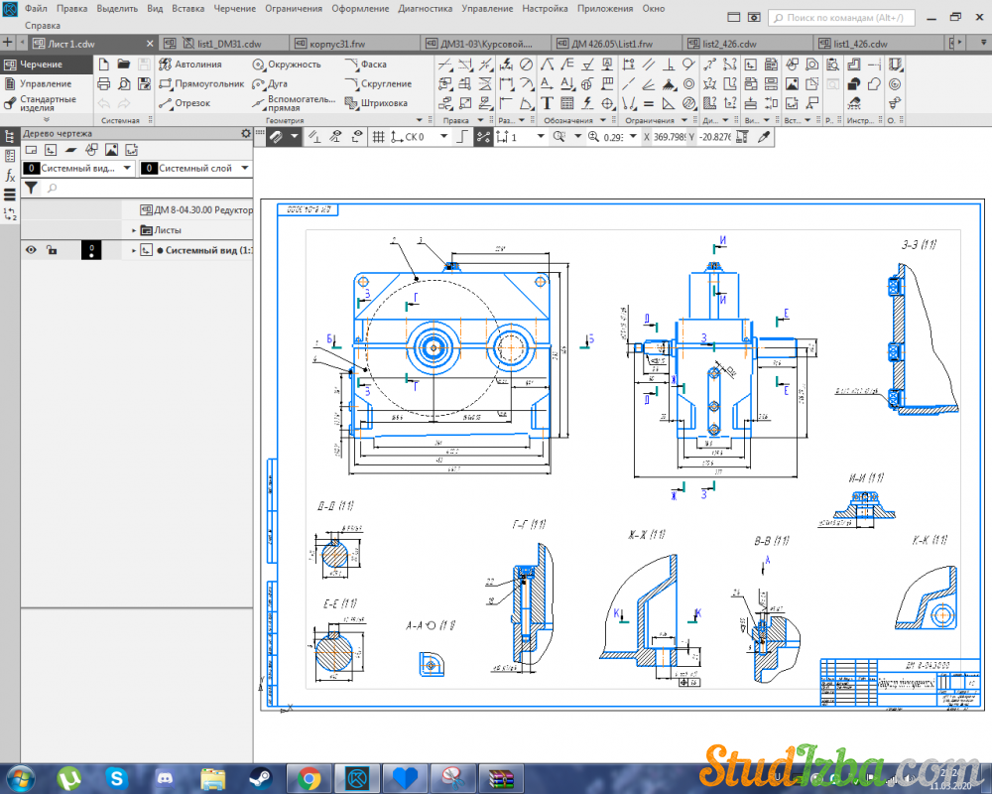Toggle visibility eye of Системный вид
Screen dimensions: 992x794
31,250
